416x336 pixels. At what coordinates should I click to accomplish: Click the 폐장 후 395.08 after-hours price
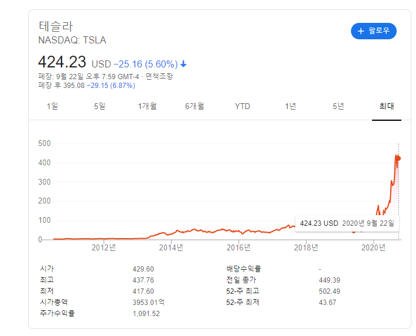point(62,86)
